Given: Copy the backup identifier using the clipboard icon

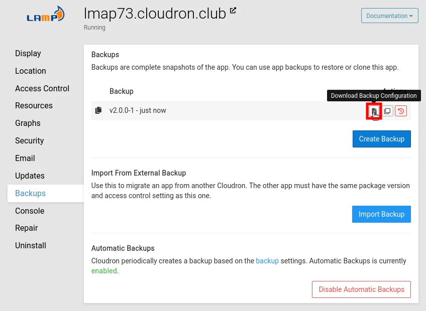Looking at the screenshot, I should point(98,110).
